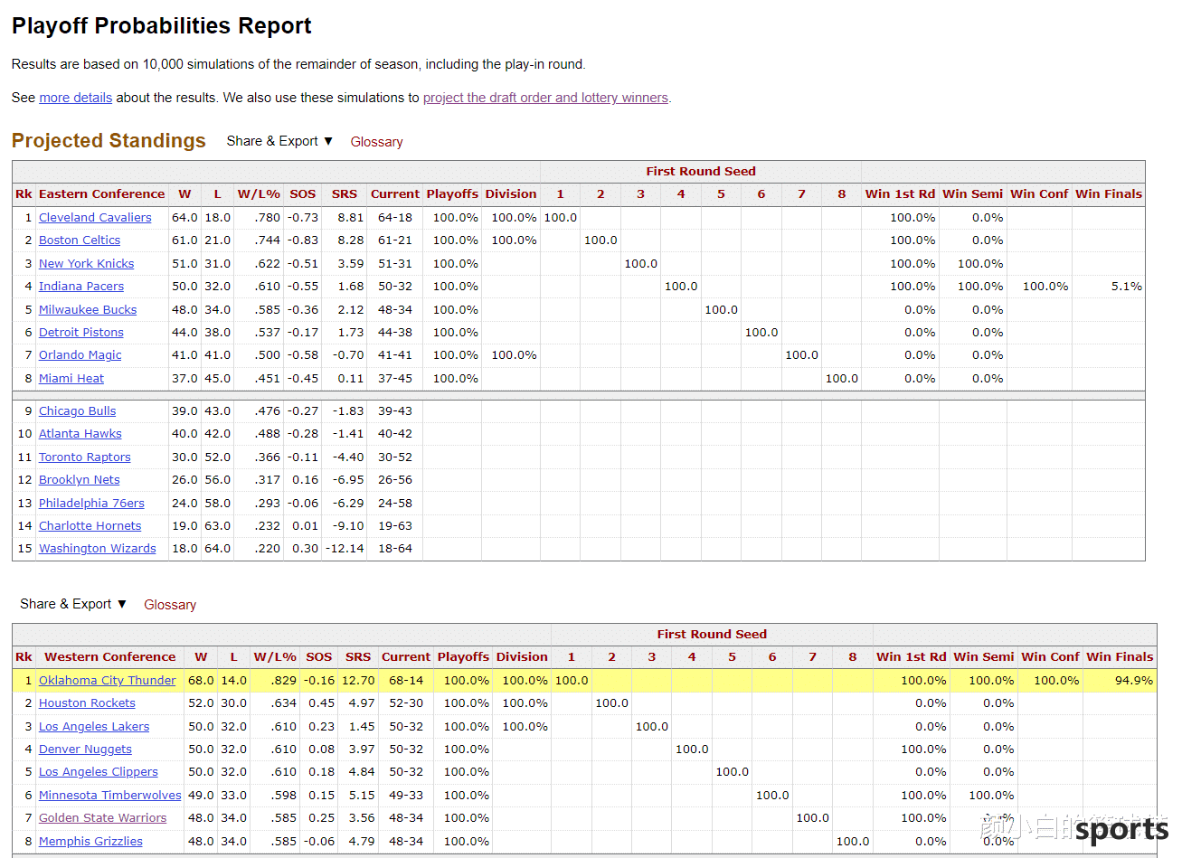Select Celtics' .744 W/L% cell
Image resolution: width=1182 pixels, height=858 pixels.
(x=259, y=240)
